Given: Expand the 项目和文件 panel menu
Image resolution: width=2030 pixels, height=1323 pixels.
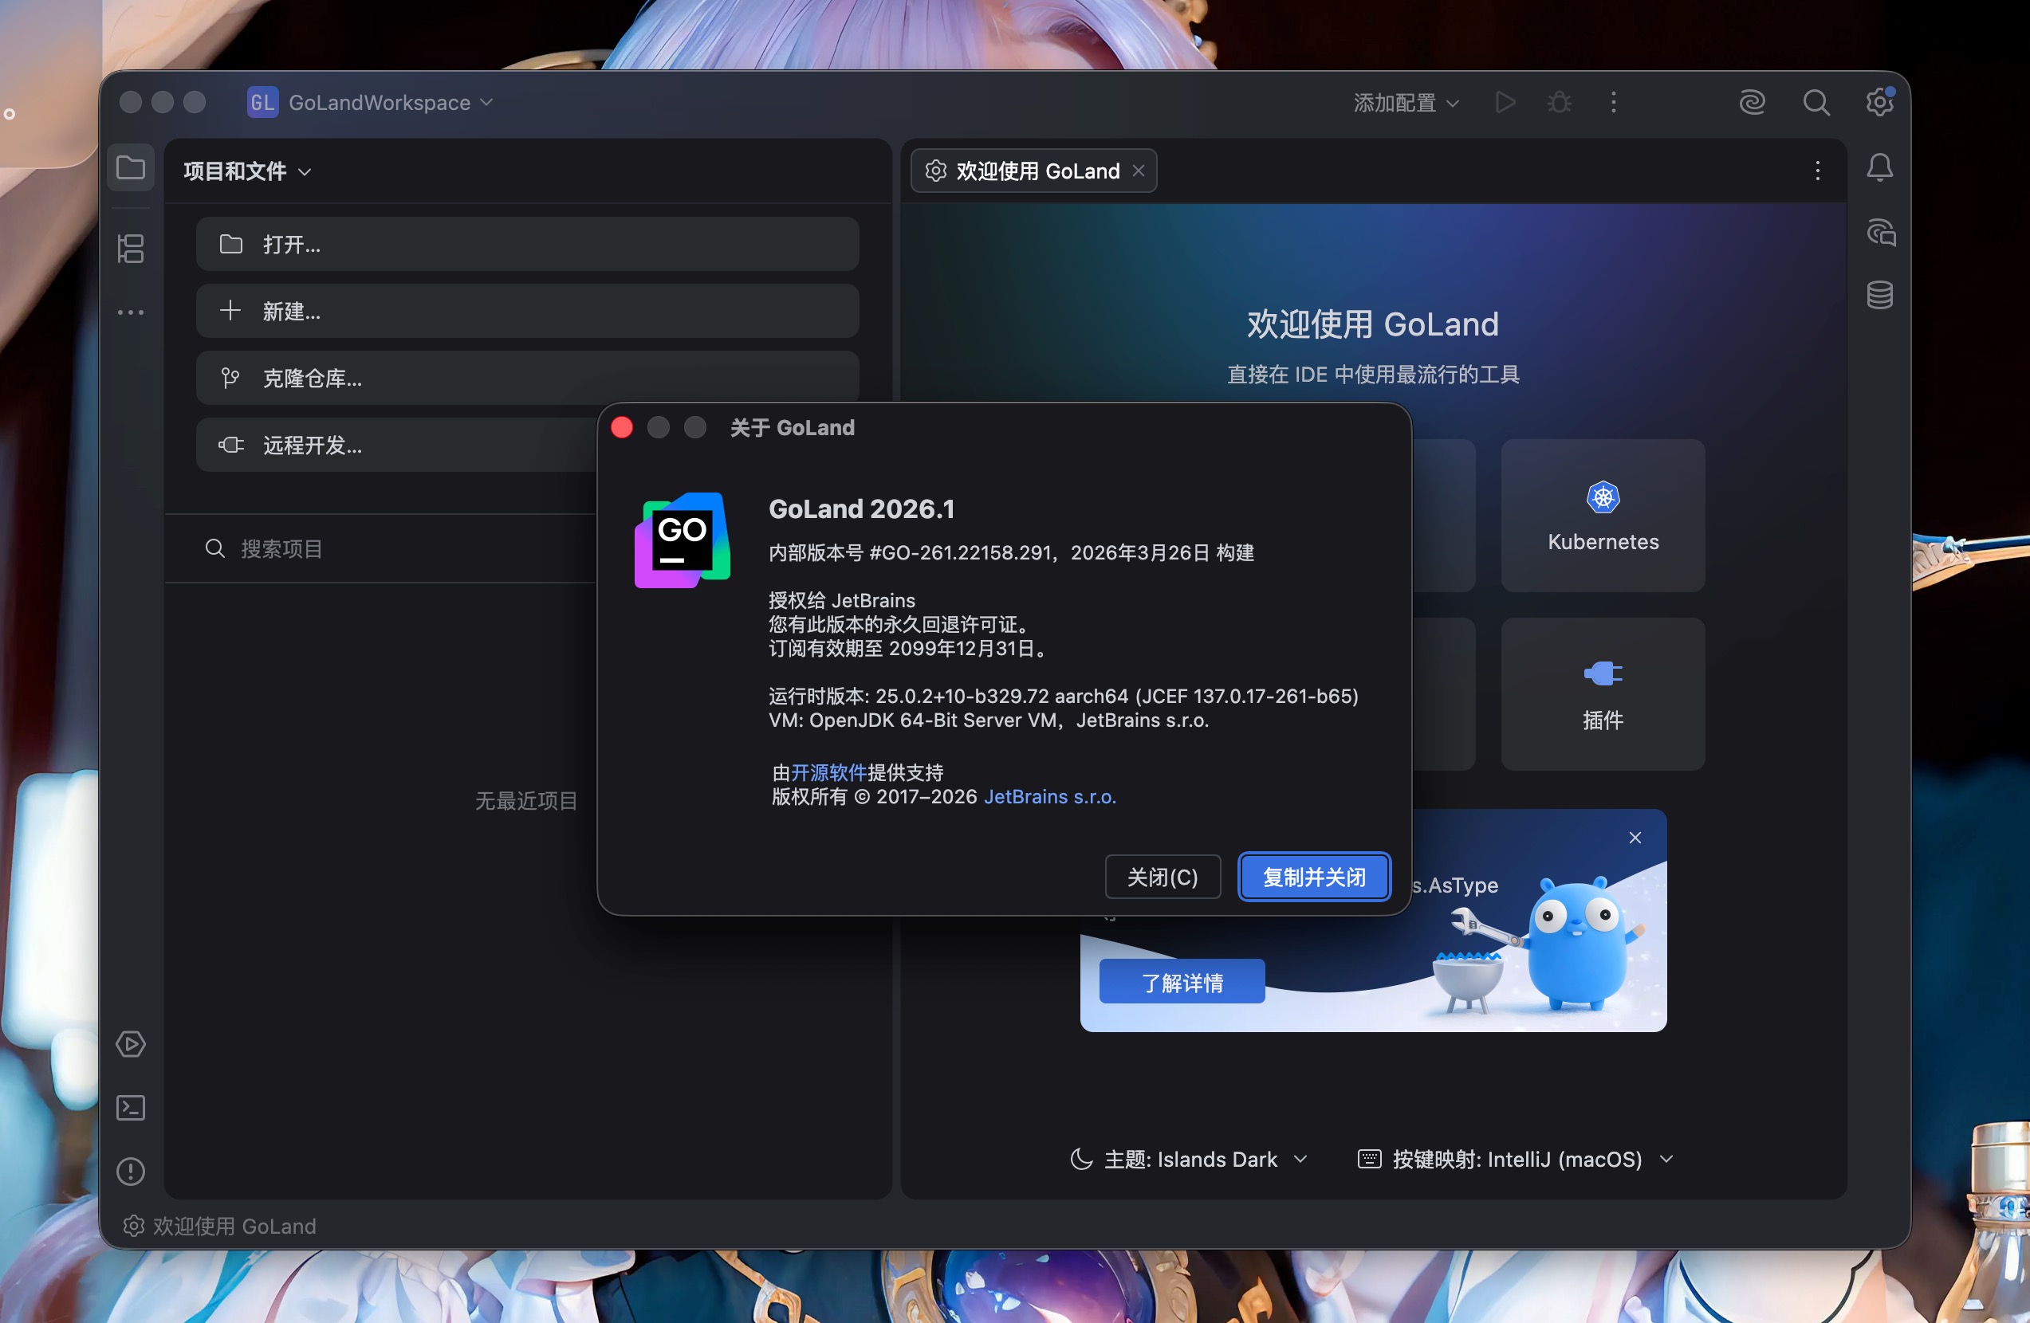Looking at the screenshot, I should pos(246,171).
